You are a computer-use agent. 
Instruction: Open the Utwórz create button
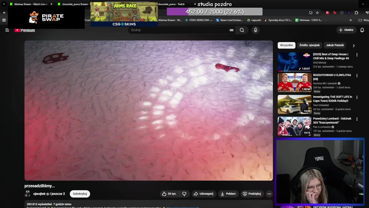(x=346, y=30)
